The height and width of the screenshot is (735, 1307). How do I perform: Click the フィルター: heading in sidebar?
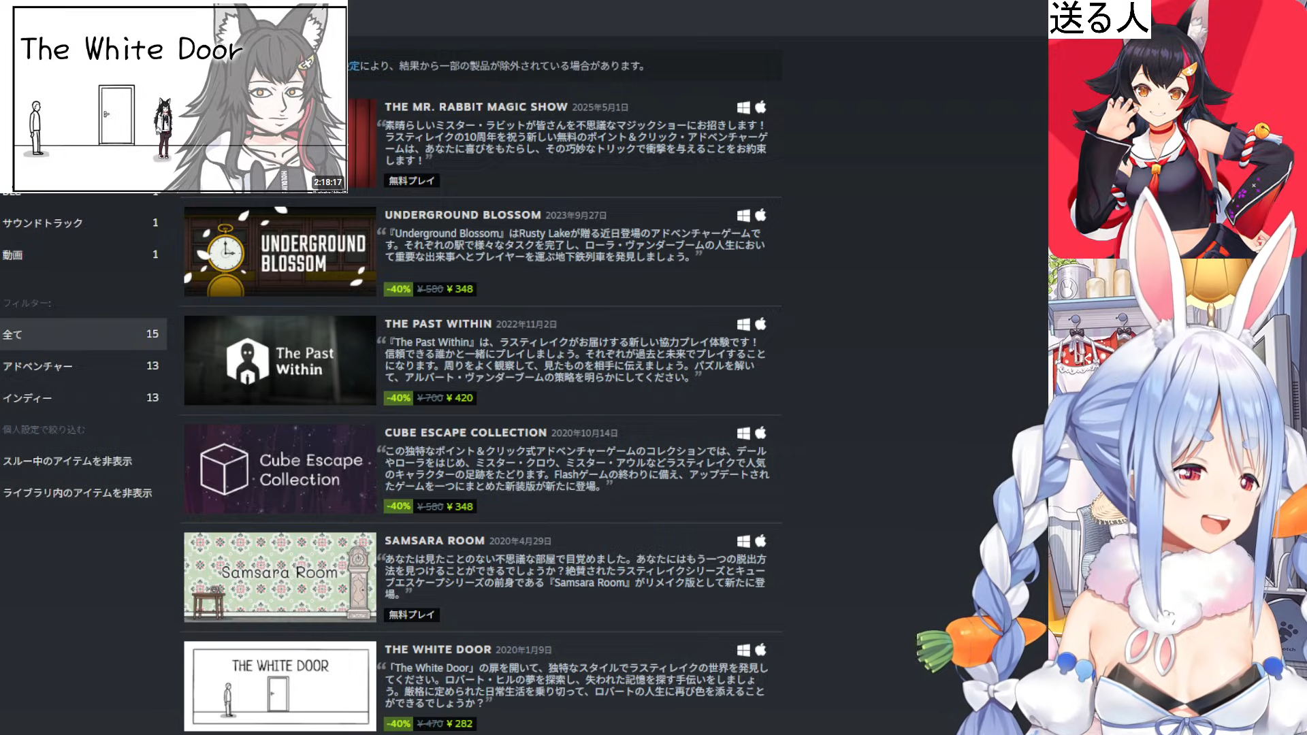coord(27,304)
